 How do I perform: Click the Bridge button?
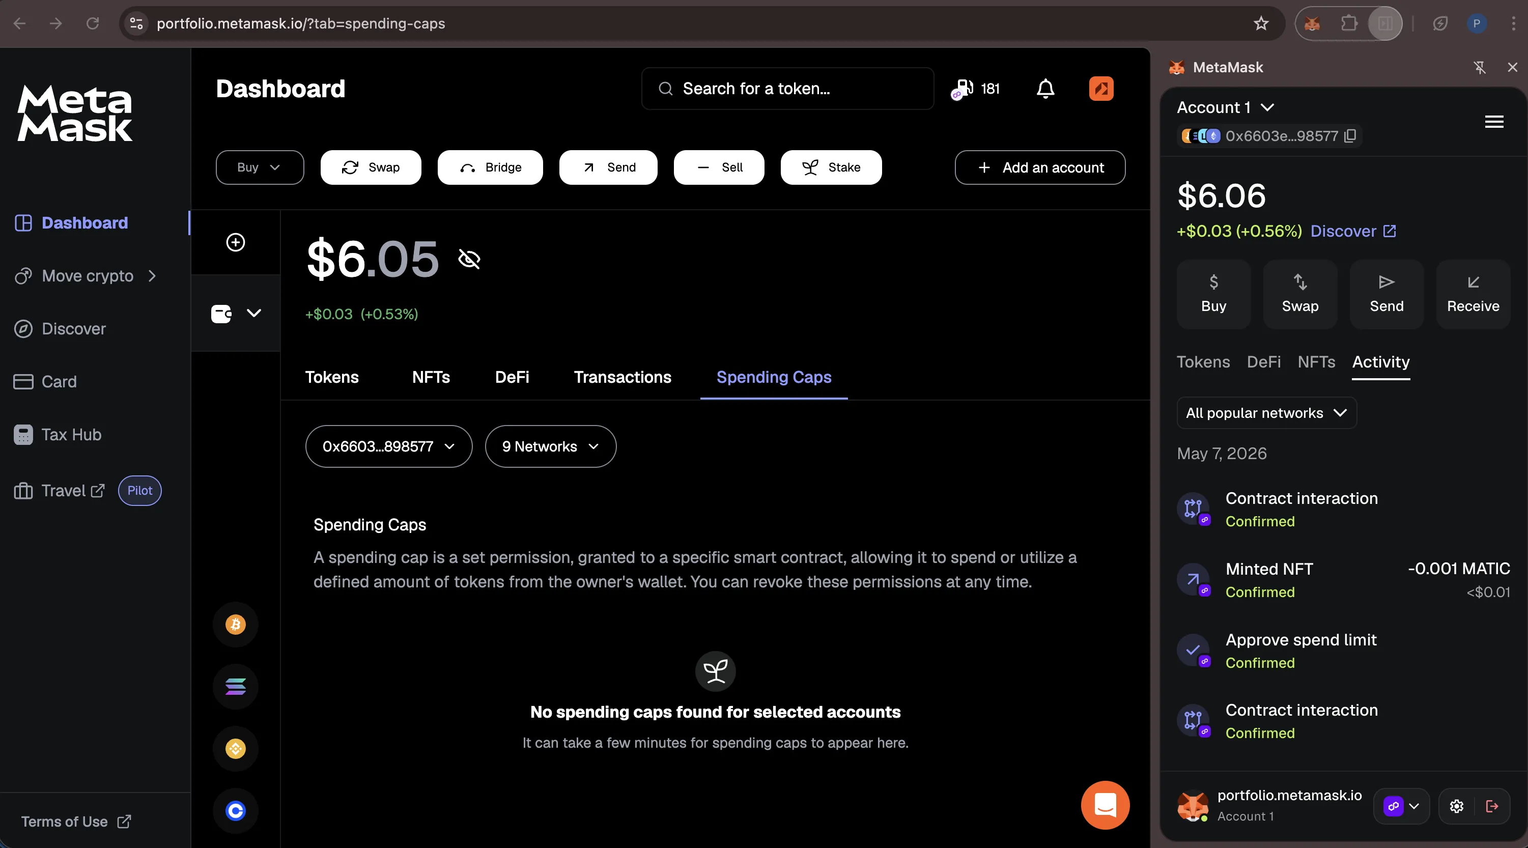tap(490, 168)
